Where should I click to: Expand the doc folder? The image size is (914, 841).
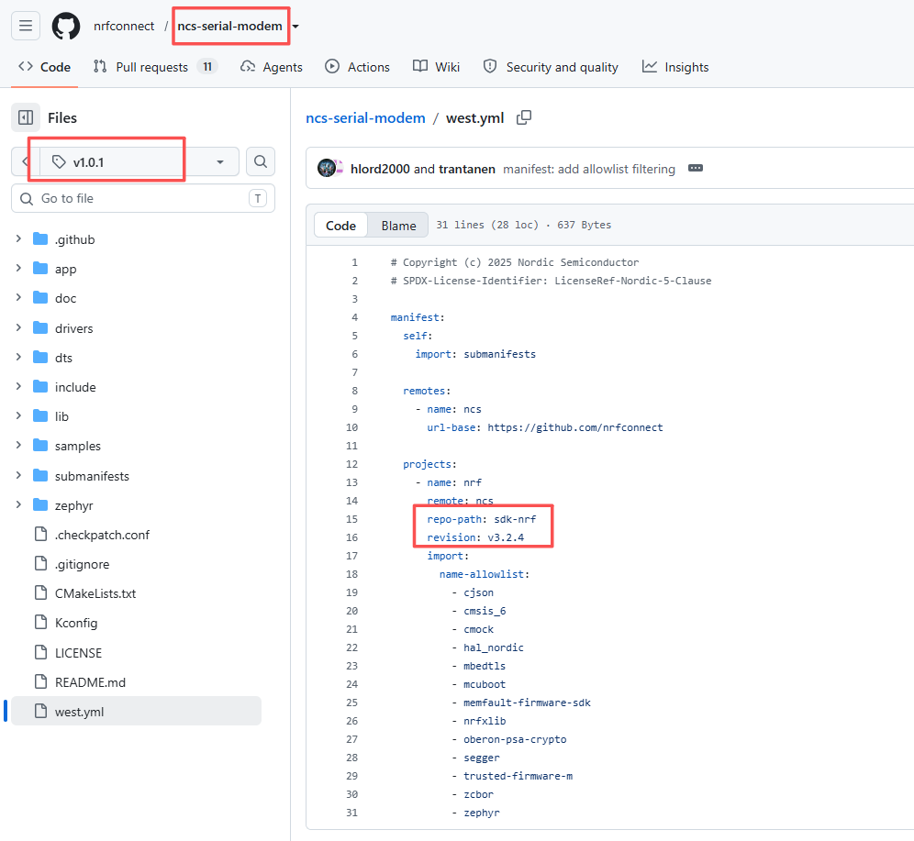tap(18, 298)
